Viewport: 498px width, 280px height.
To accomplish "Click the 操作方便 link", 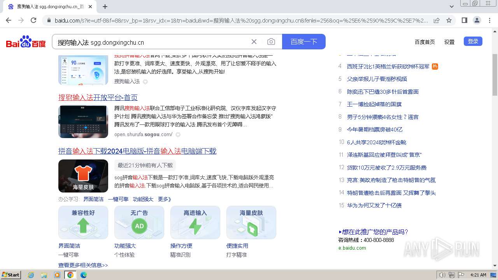I will coord(181,246).
